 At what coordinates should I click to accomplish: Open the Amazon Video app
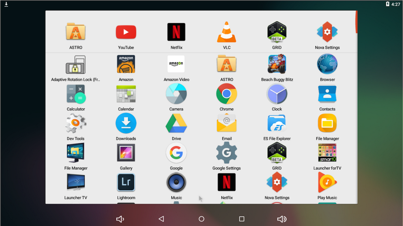point(176,64)
